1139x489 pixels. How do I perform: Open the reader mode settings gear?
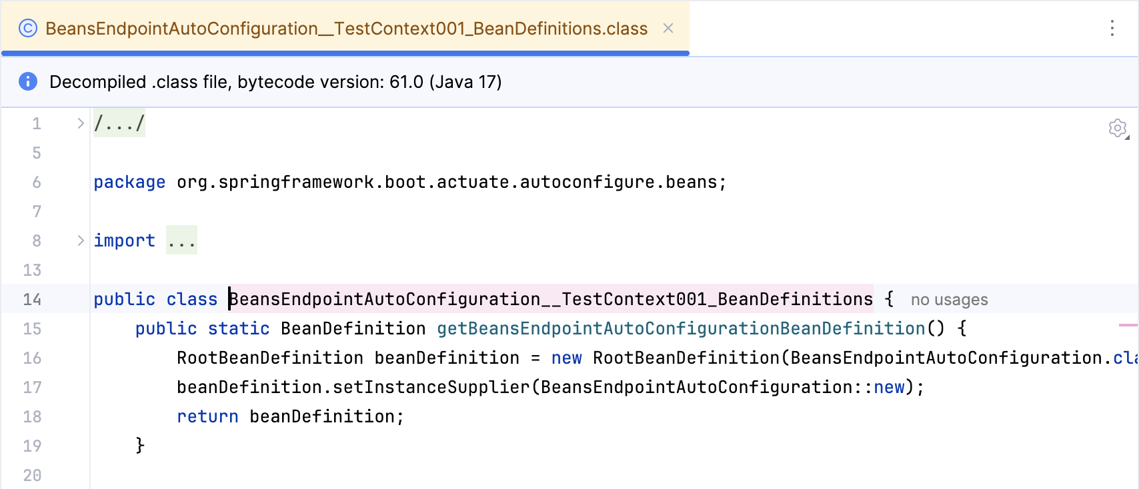[1118, 129]
